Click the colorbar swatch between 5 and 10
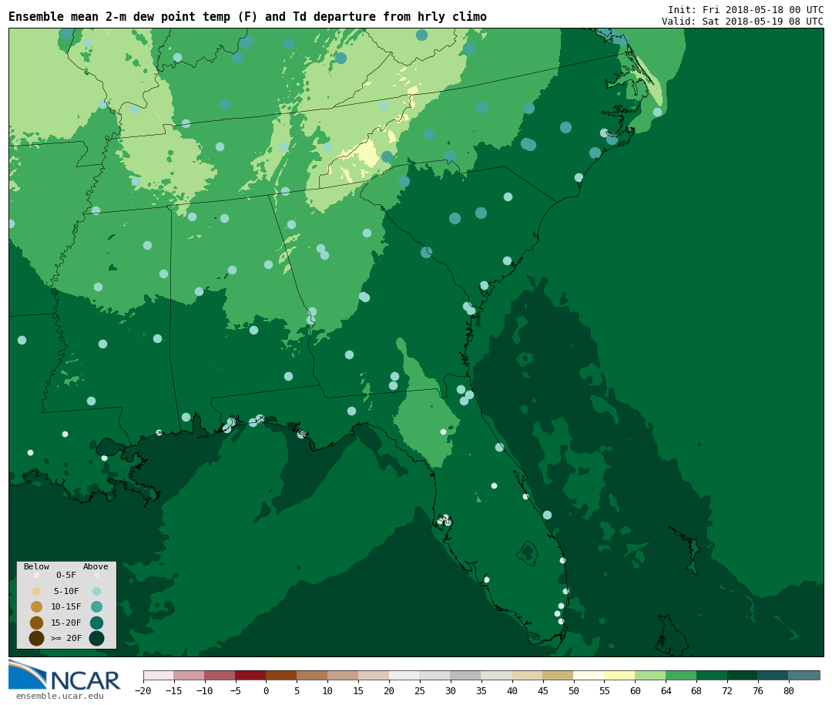This screenshot has width=832, height=705. [x=312, y=675]
